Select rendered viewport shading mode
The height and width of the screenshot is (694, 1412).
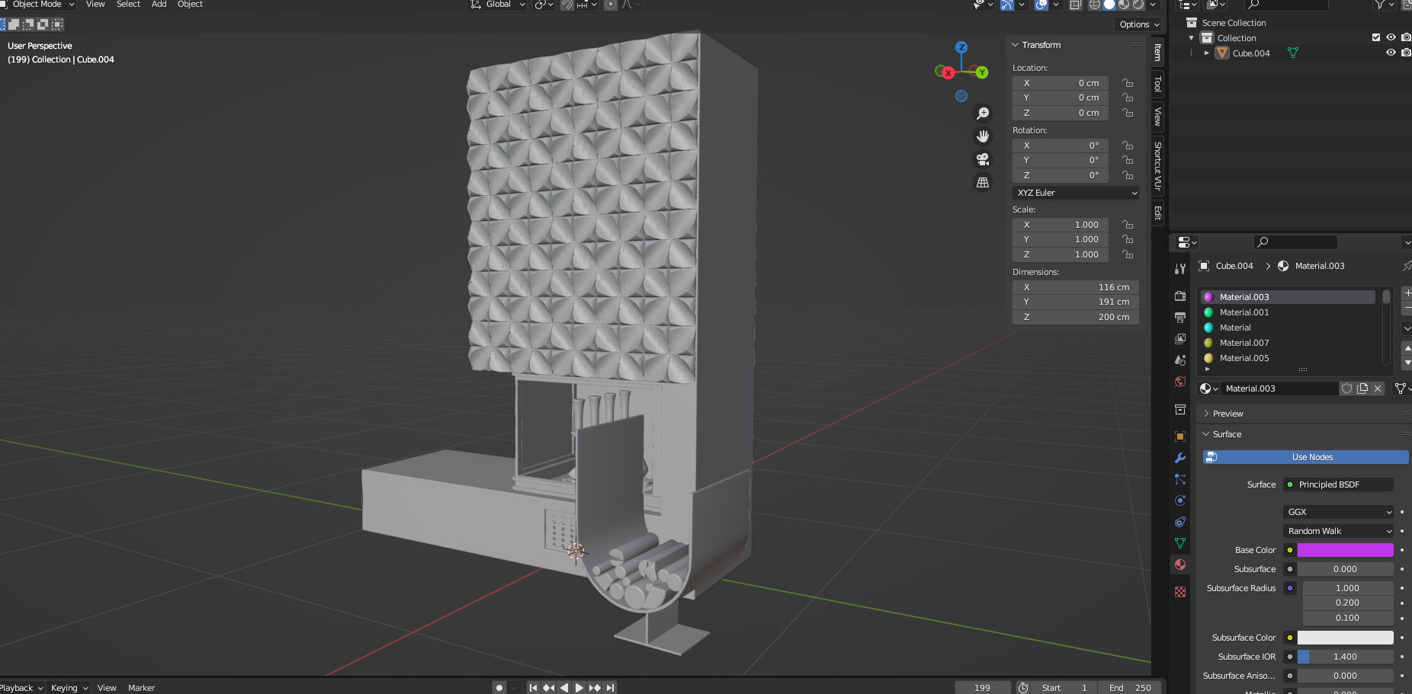click(x=1138, y=5)
